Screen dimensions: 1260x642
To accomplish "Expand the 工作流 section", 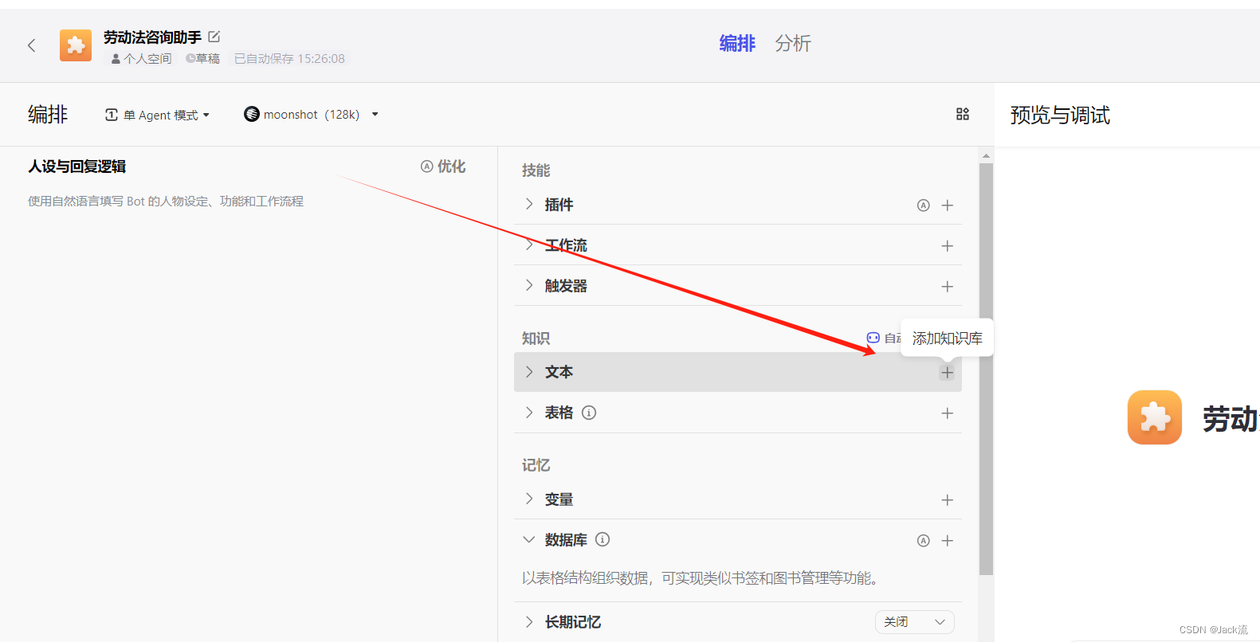I will (529, 245).
